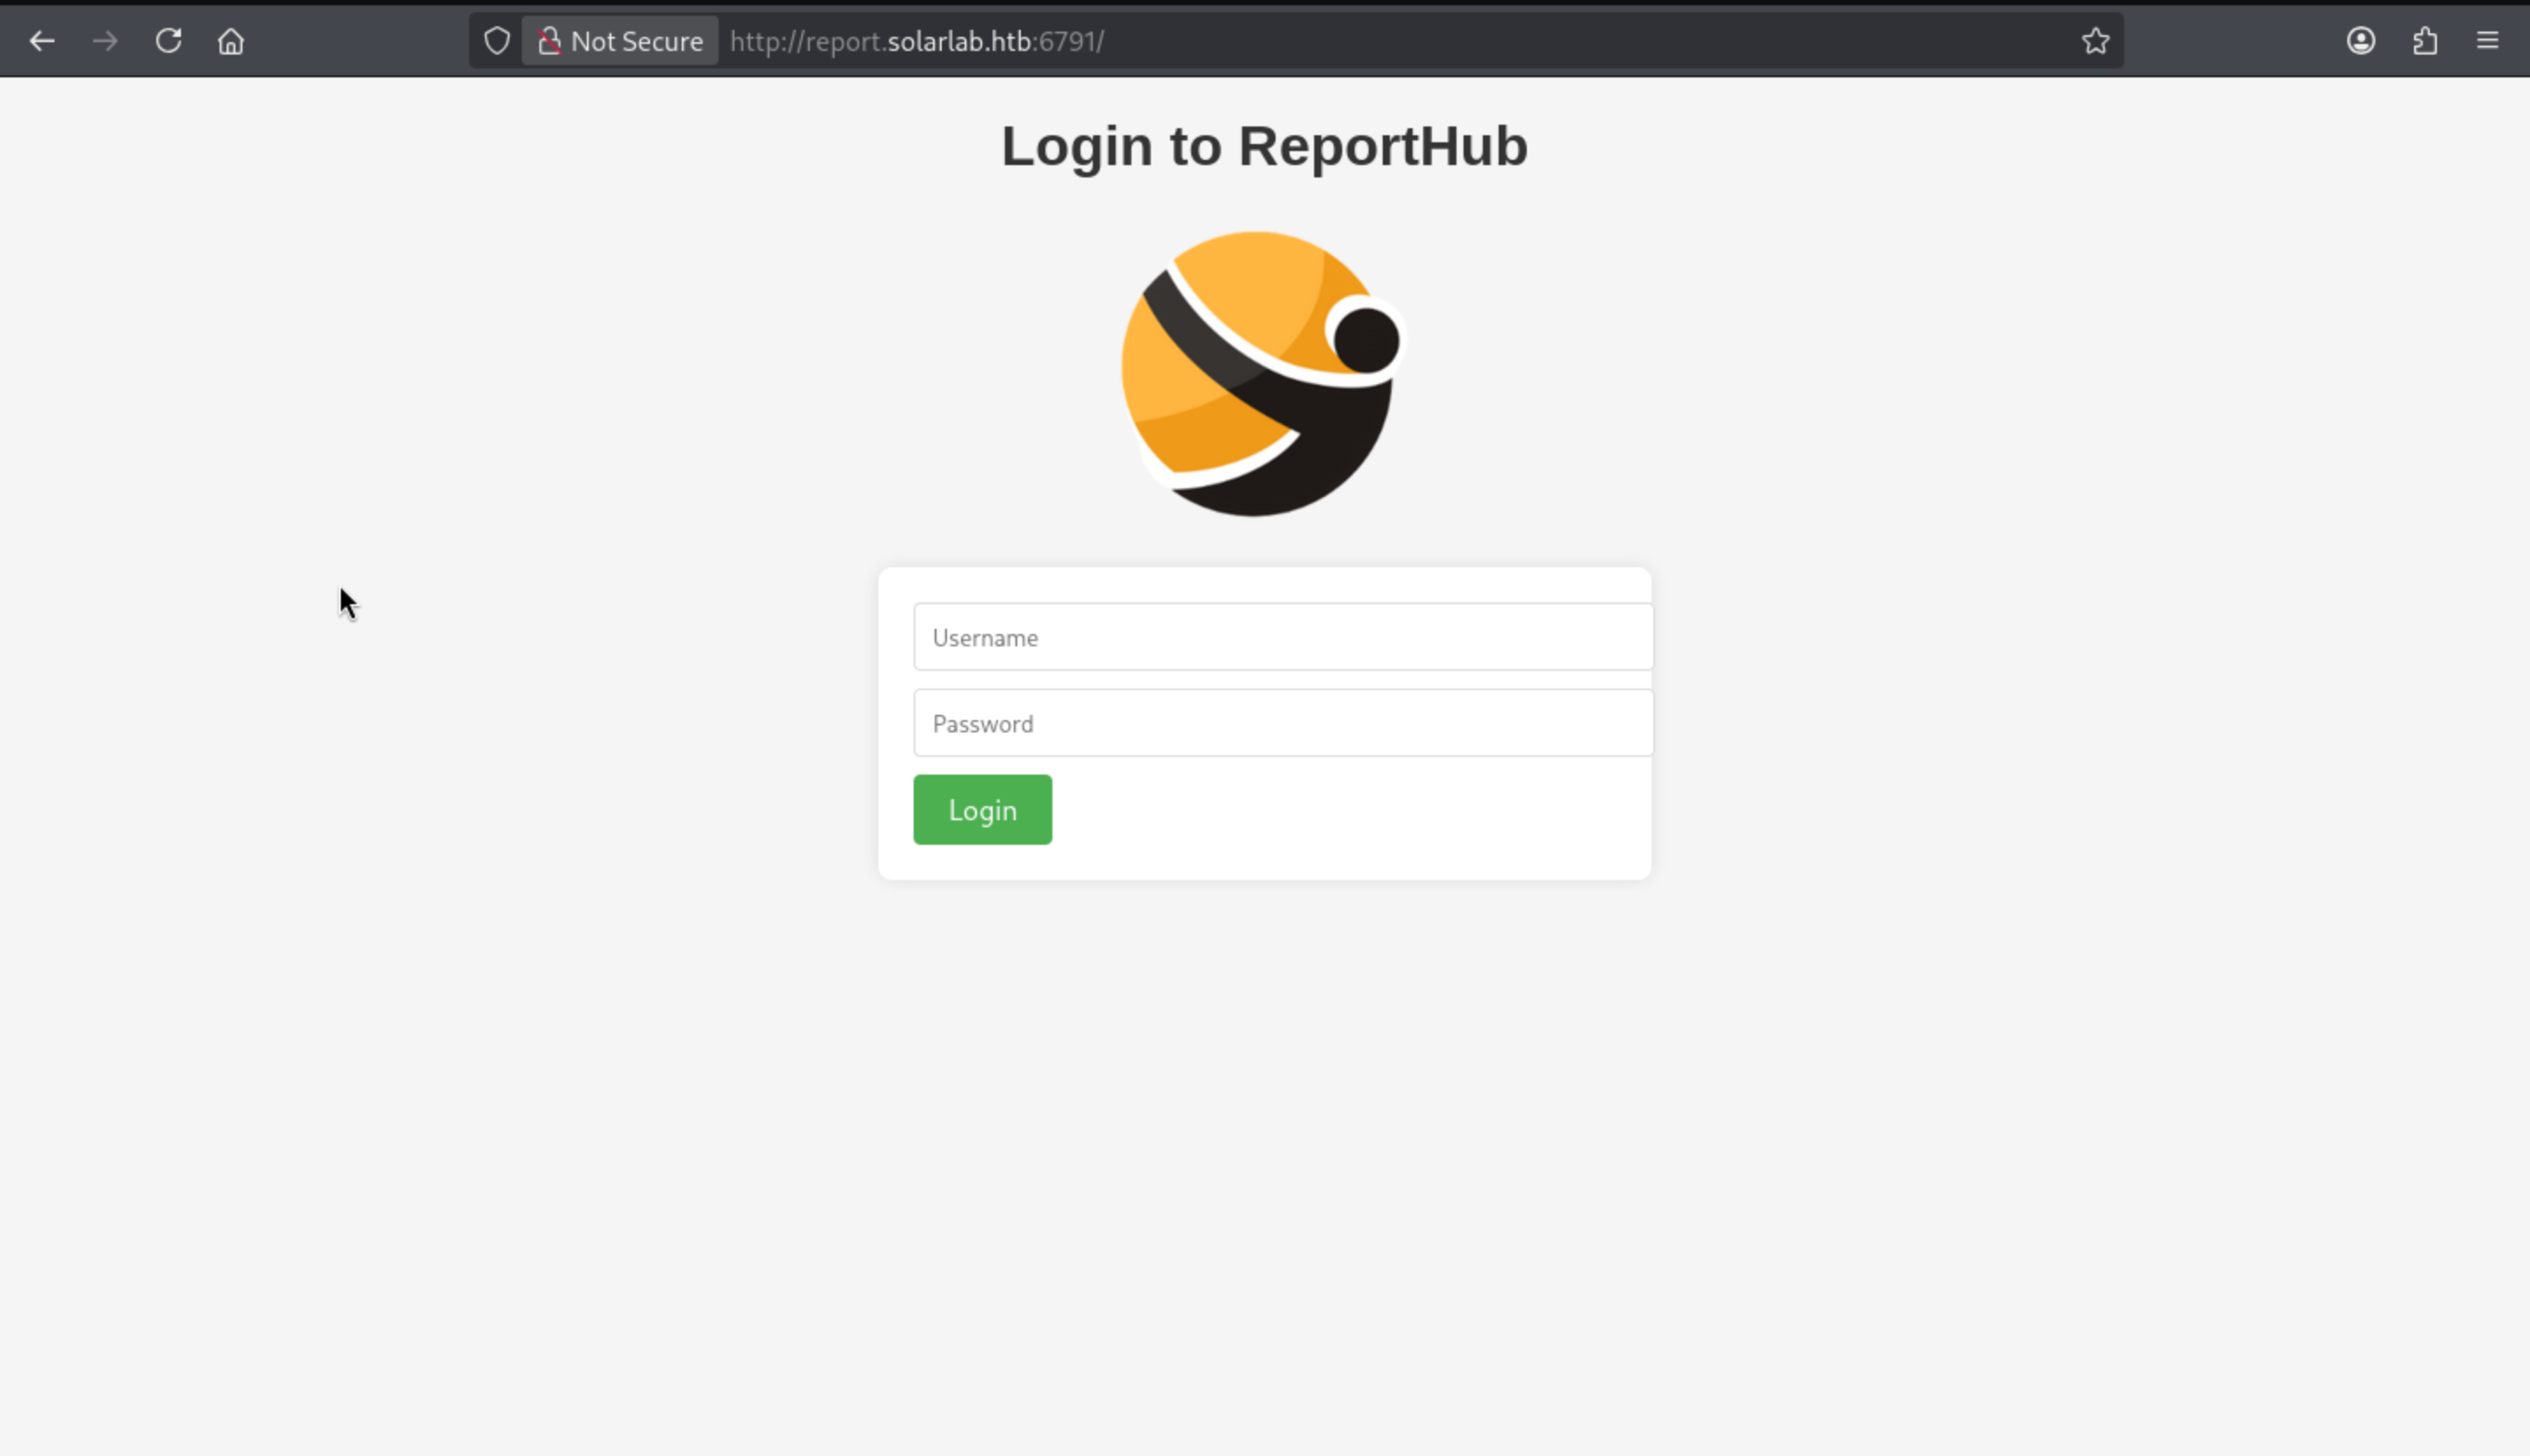Focus the Password input field
2530x1456 pixels.
point(1283,723)
